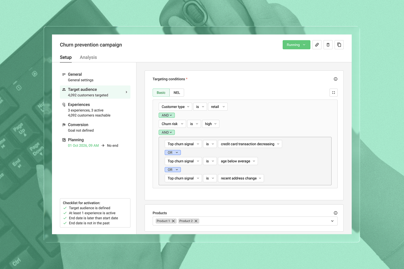Open Top churn signal dropdown for address row
Image resolution: width=404 pixels, height=269 pixels.
[x=183, y=178]
